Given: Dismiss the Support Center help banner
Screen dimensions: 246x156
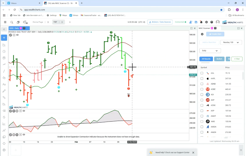Looking at the screenshot, I should click(193, 153).
